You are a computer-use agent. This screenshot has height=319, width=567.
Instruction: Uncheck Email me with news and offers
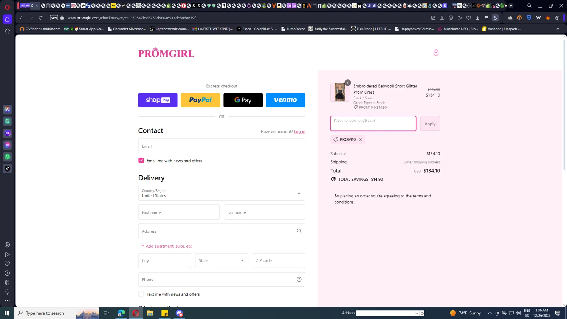point(141,161)
